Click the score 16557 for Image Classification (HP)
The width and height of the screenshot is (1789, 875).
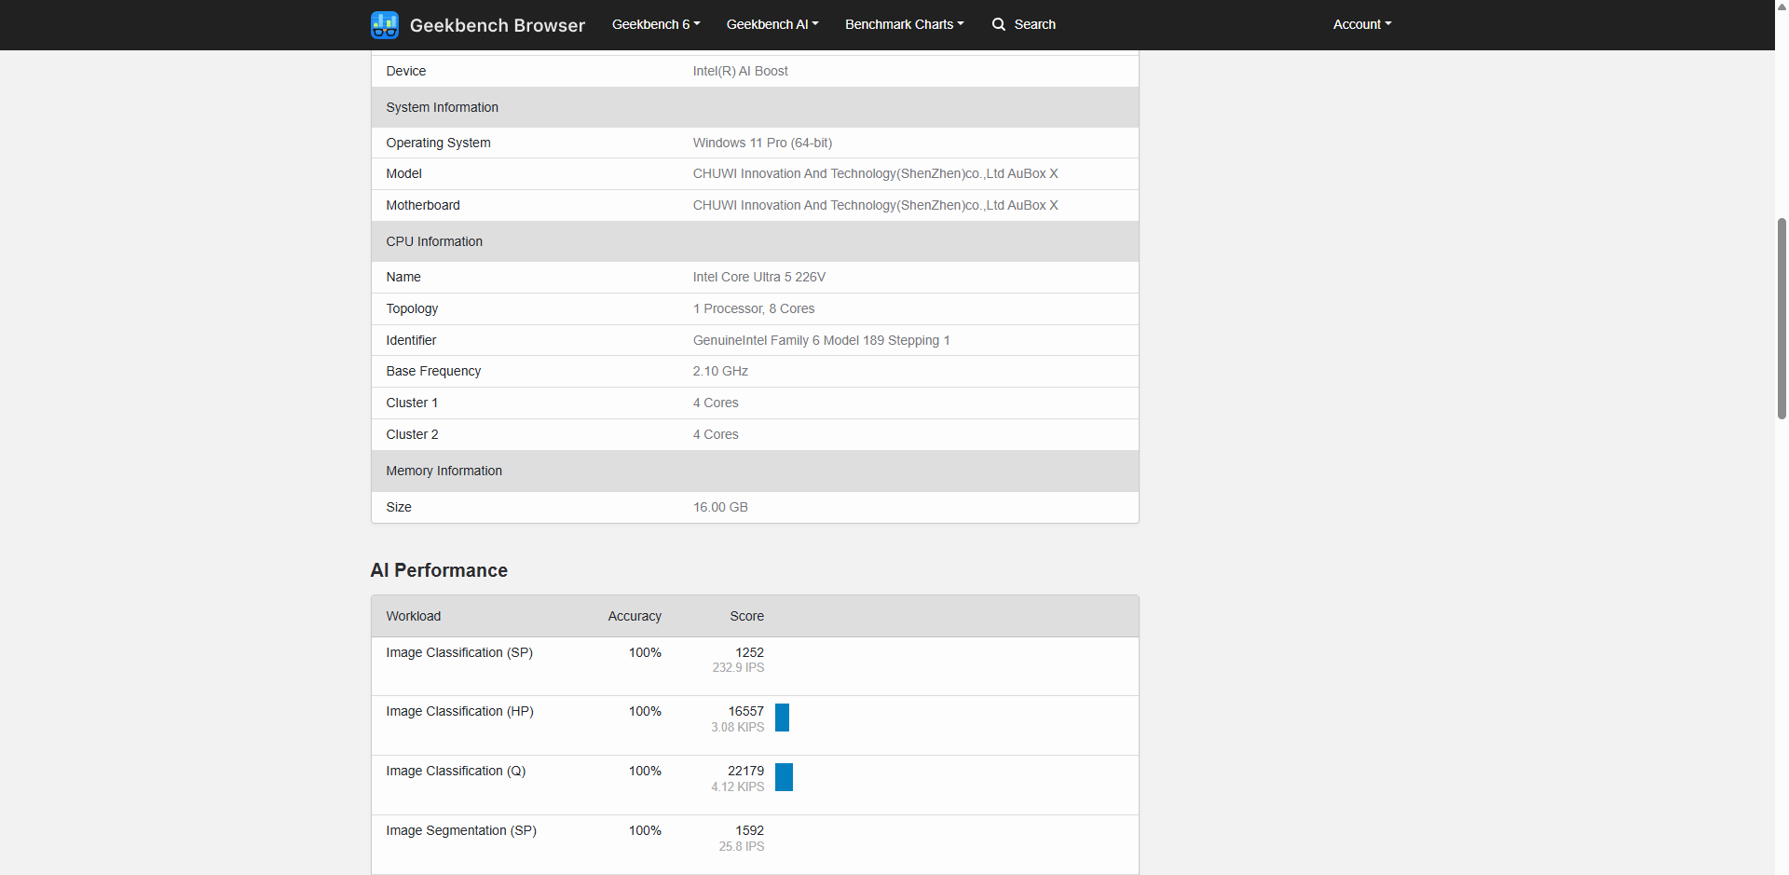(x=745, y=711)
